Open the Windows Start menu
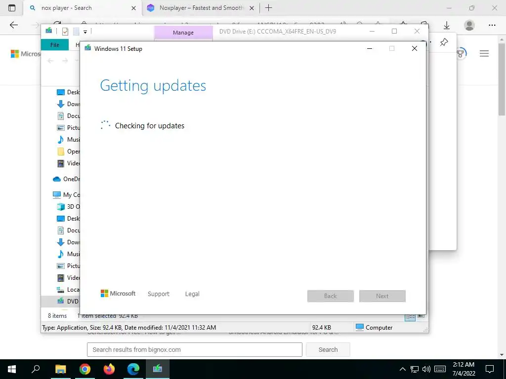 (x=12, y=369)
